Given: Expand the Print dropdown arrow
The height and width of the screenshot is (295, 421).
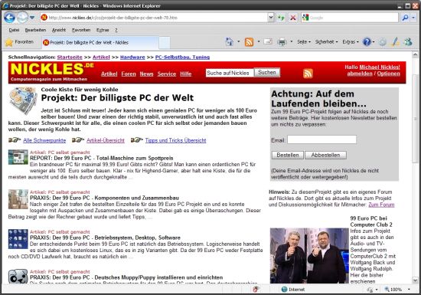Looking at the screenshot, I should (292, 42).
